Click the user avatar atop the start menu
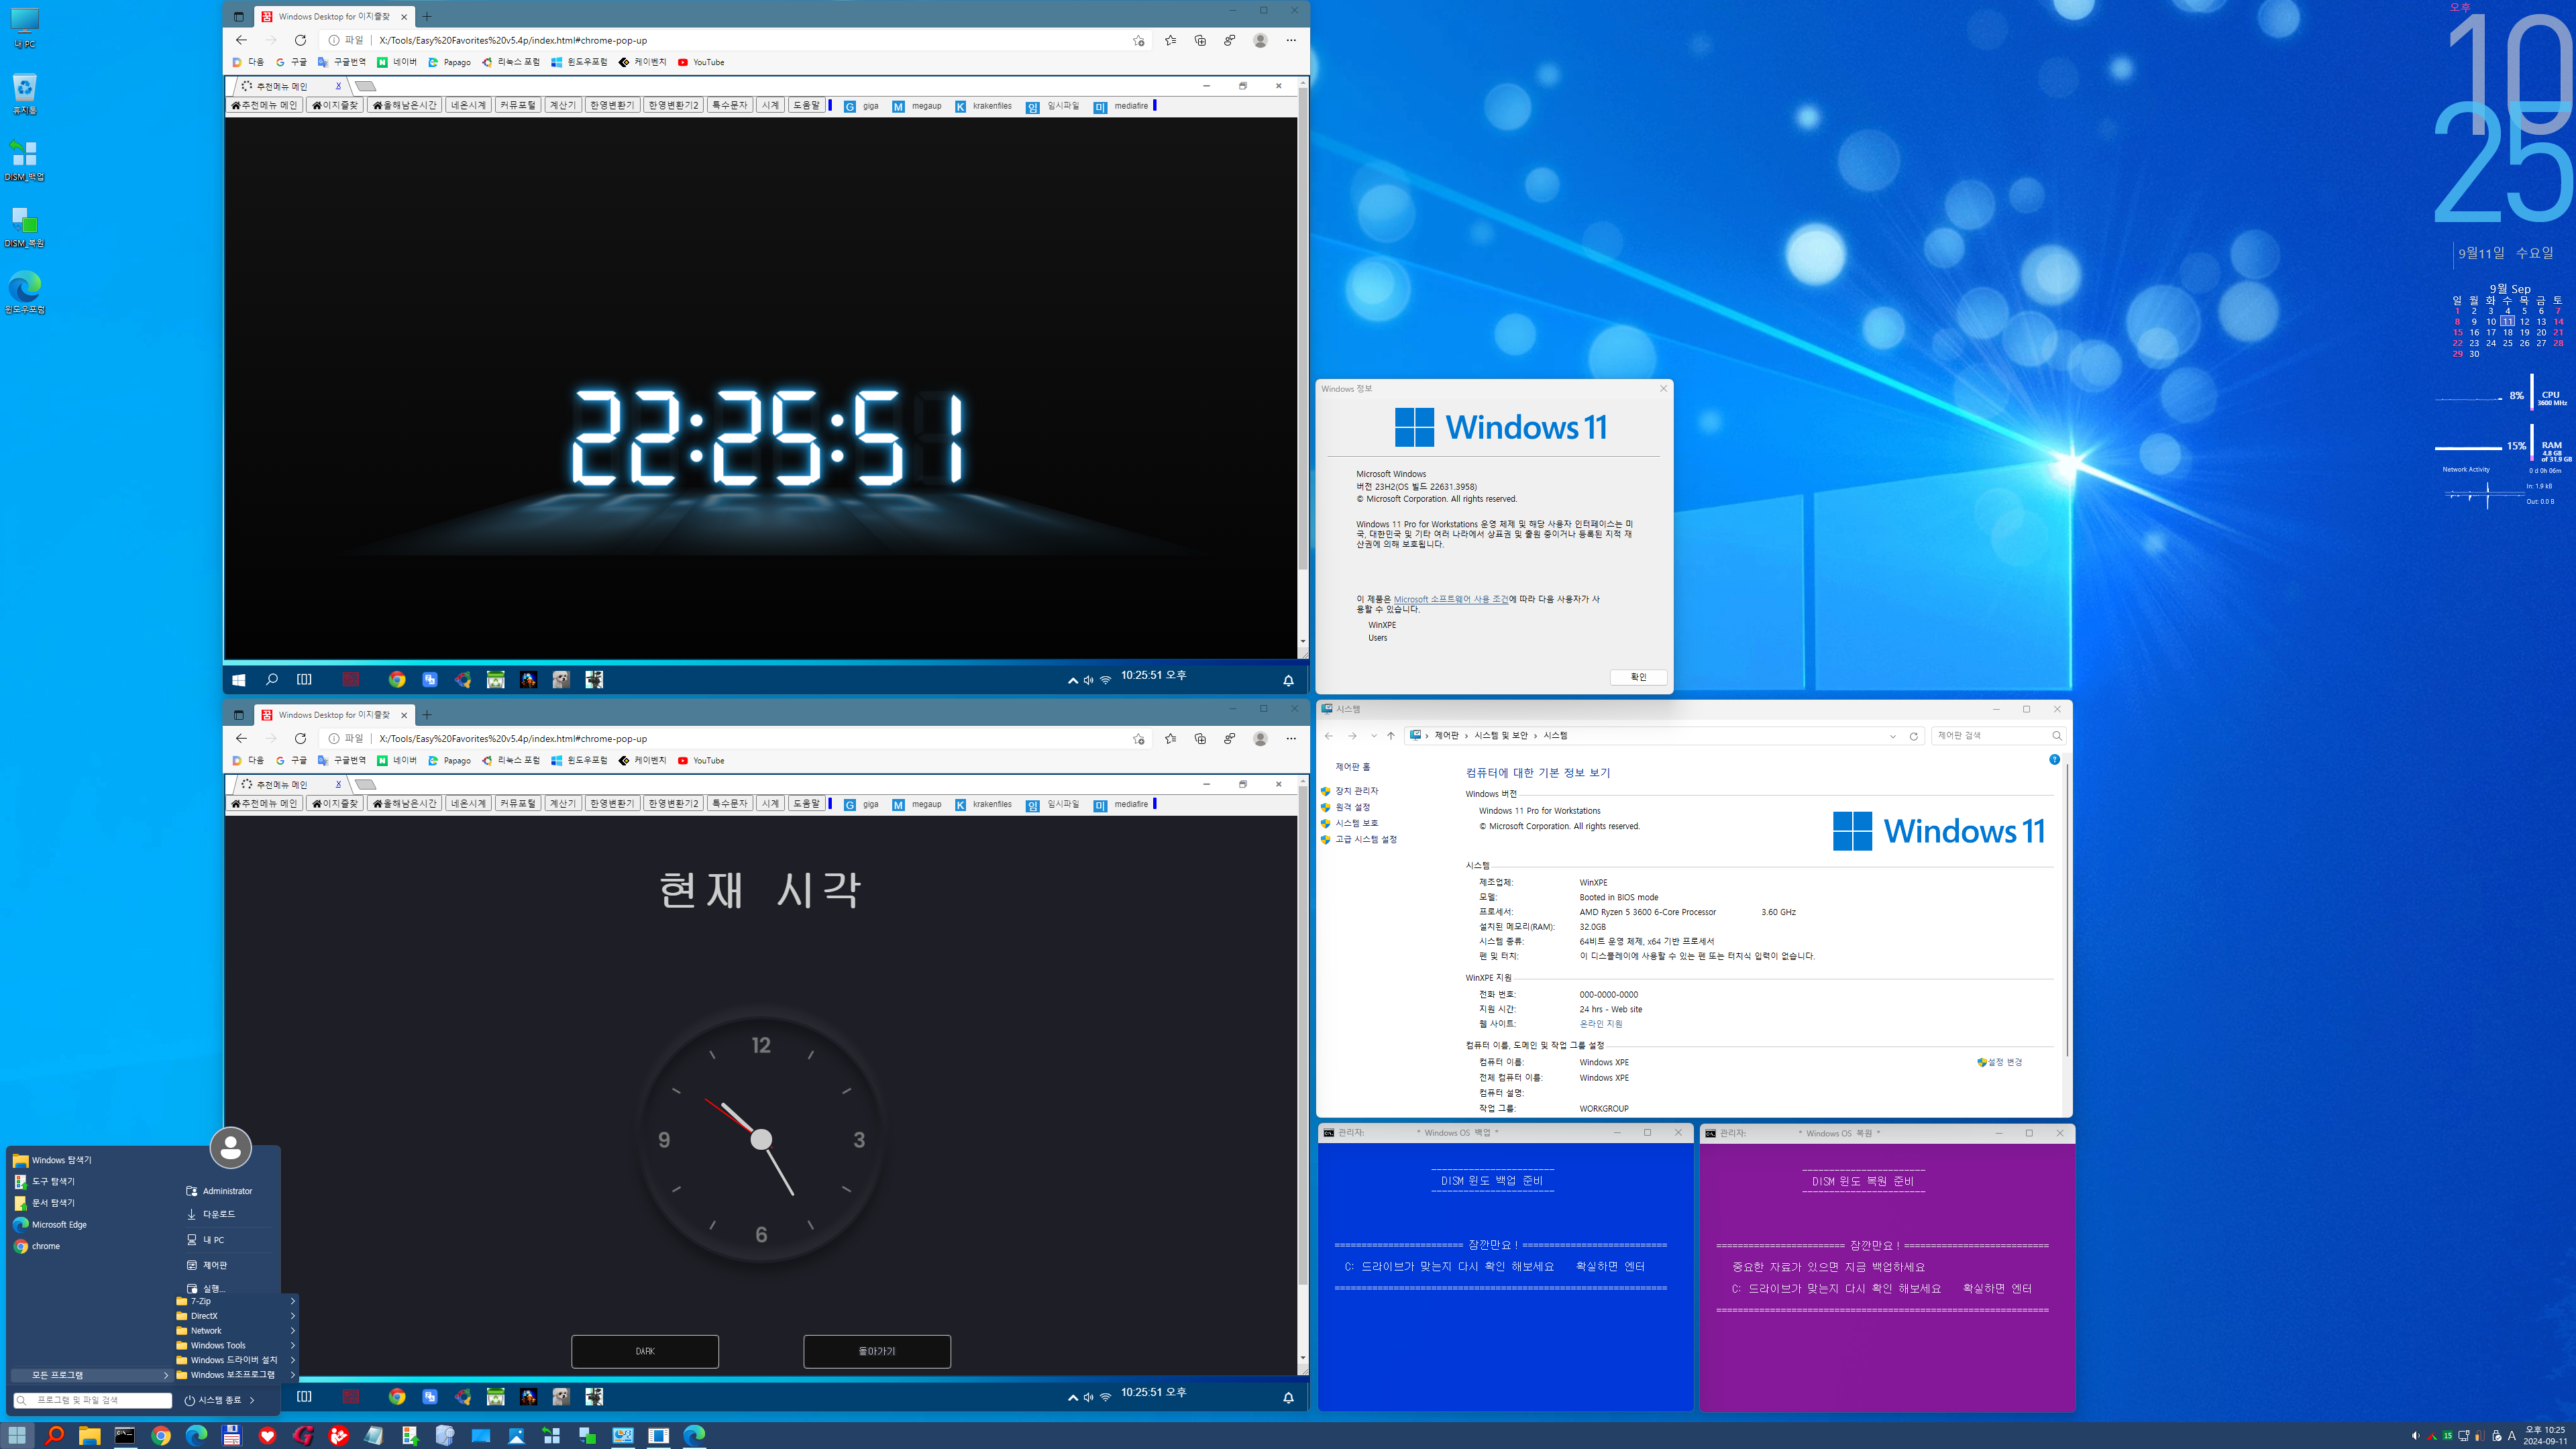The image size is (2576, 1449). pyautogui.click(x=230, y=1147)
